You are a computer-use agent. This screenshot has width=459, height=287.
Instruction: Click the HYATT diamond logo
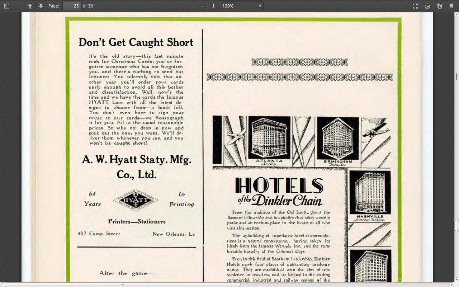point(136,200)
